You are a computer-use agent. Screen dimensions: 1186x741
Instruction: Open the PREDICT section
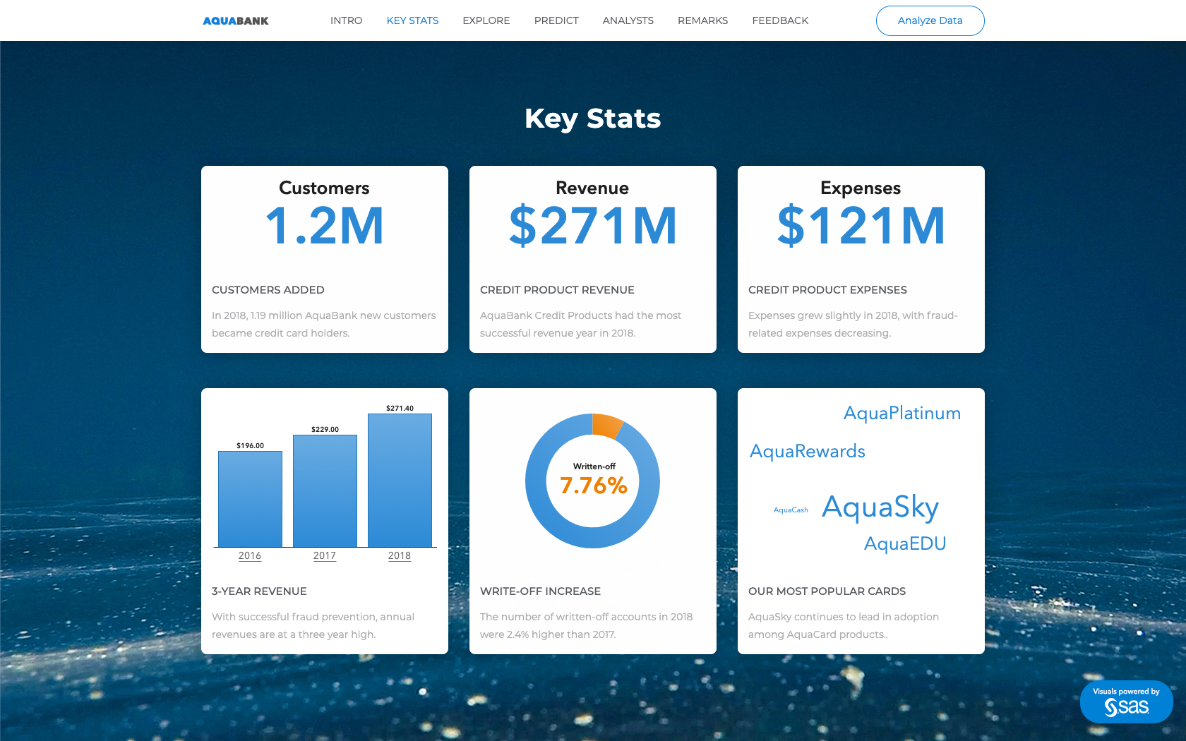(556, 20)
